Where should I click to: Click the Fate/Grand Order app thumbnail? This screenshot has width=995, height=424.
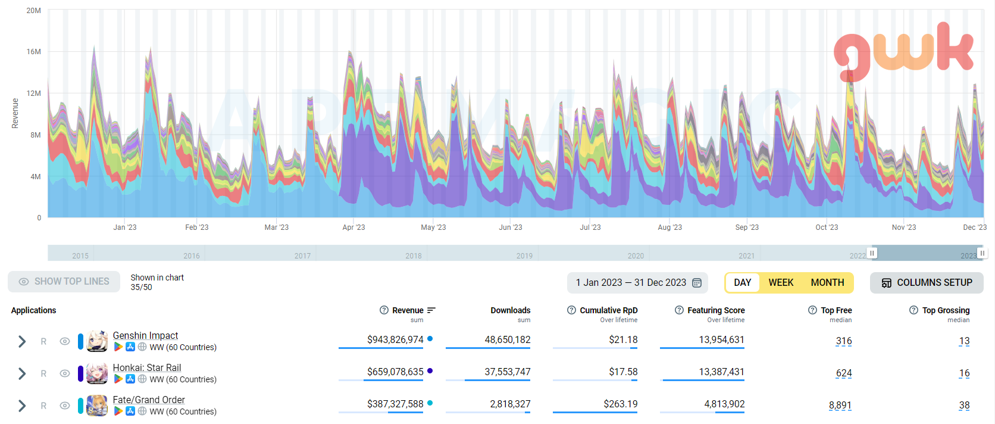coord(97,406)
